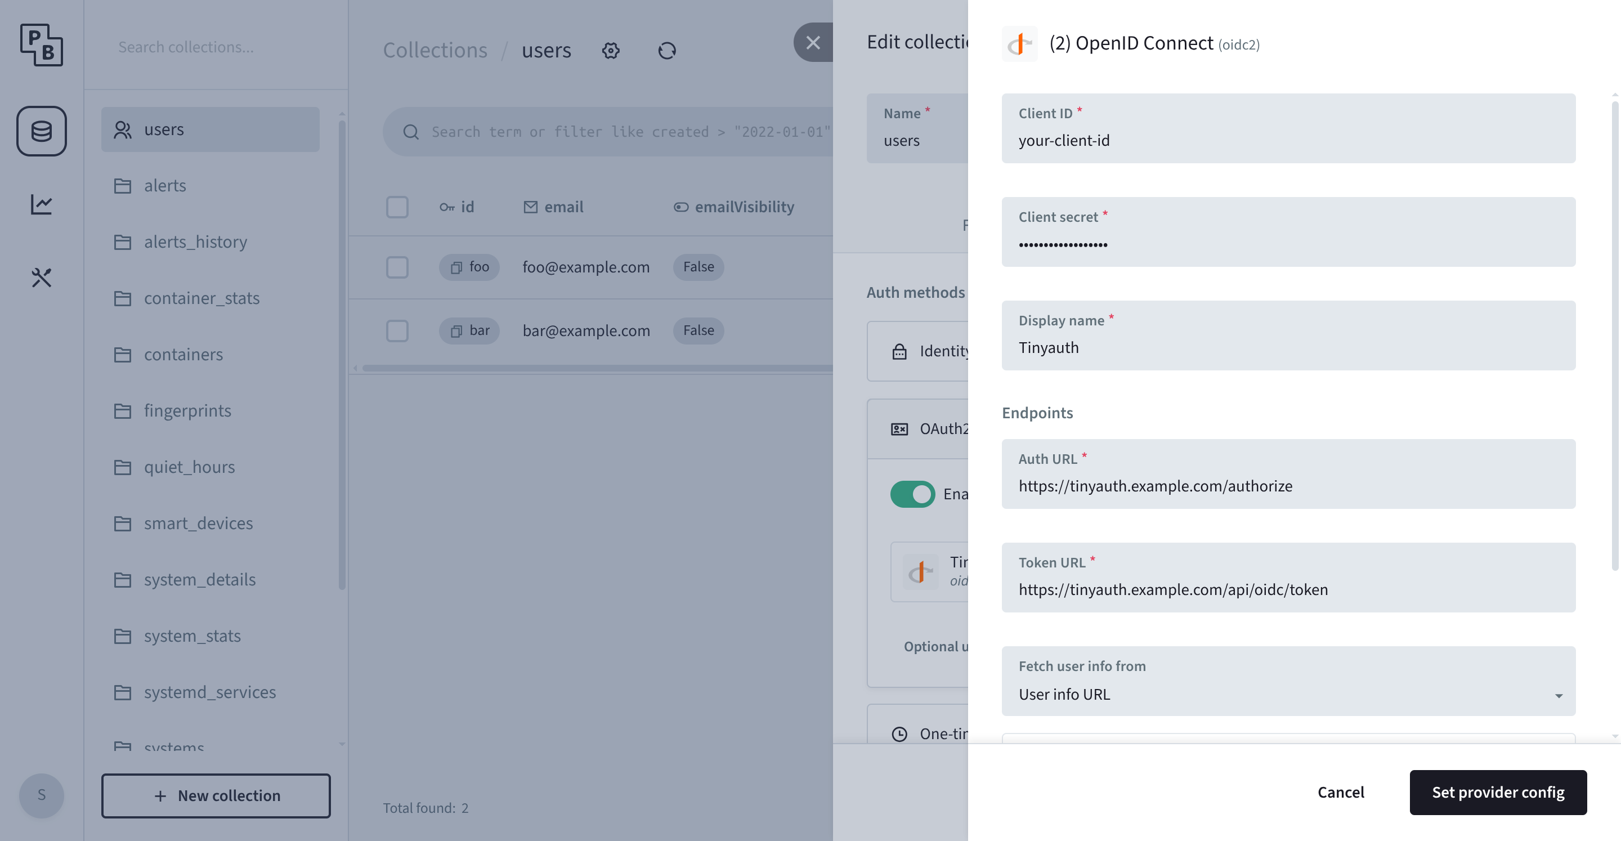Screen dimensions: 1621x841
Task: Open the alerts_history collection
Action: (x=210, y=241)
